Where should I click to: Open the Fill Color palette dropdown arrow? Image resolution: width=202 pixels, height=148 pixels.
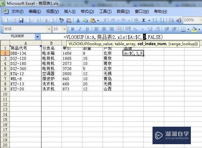pos(199,29)
